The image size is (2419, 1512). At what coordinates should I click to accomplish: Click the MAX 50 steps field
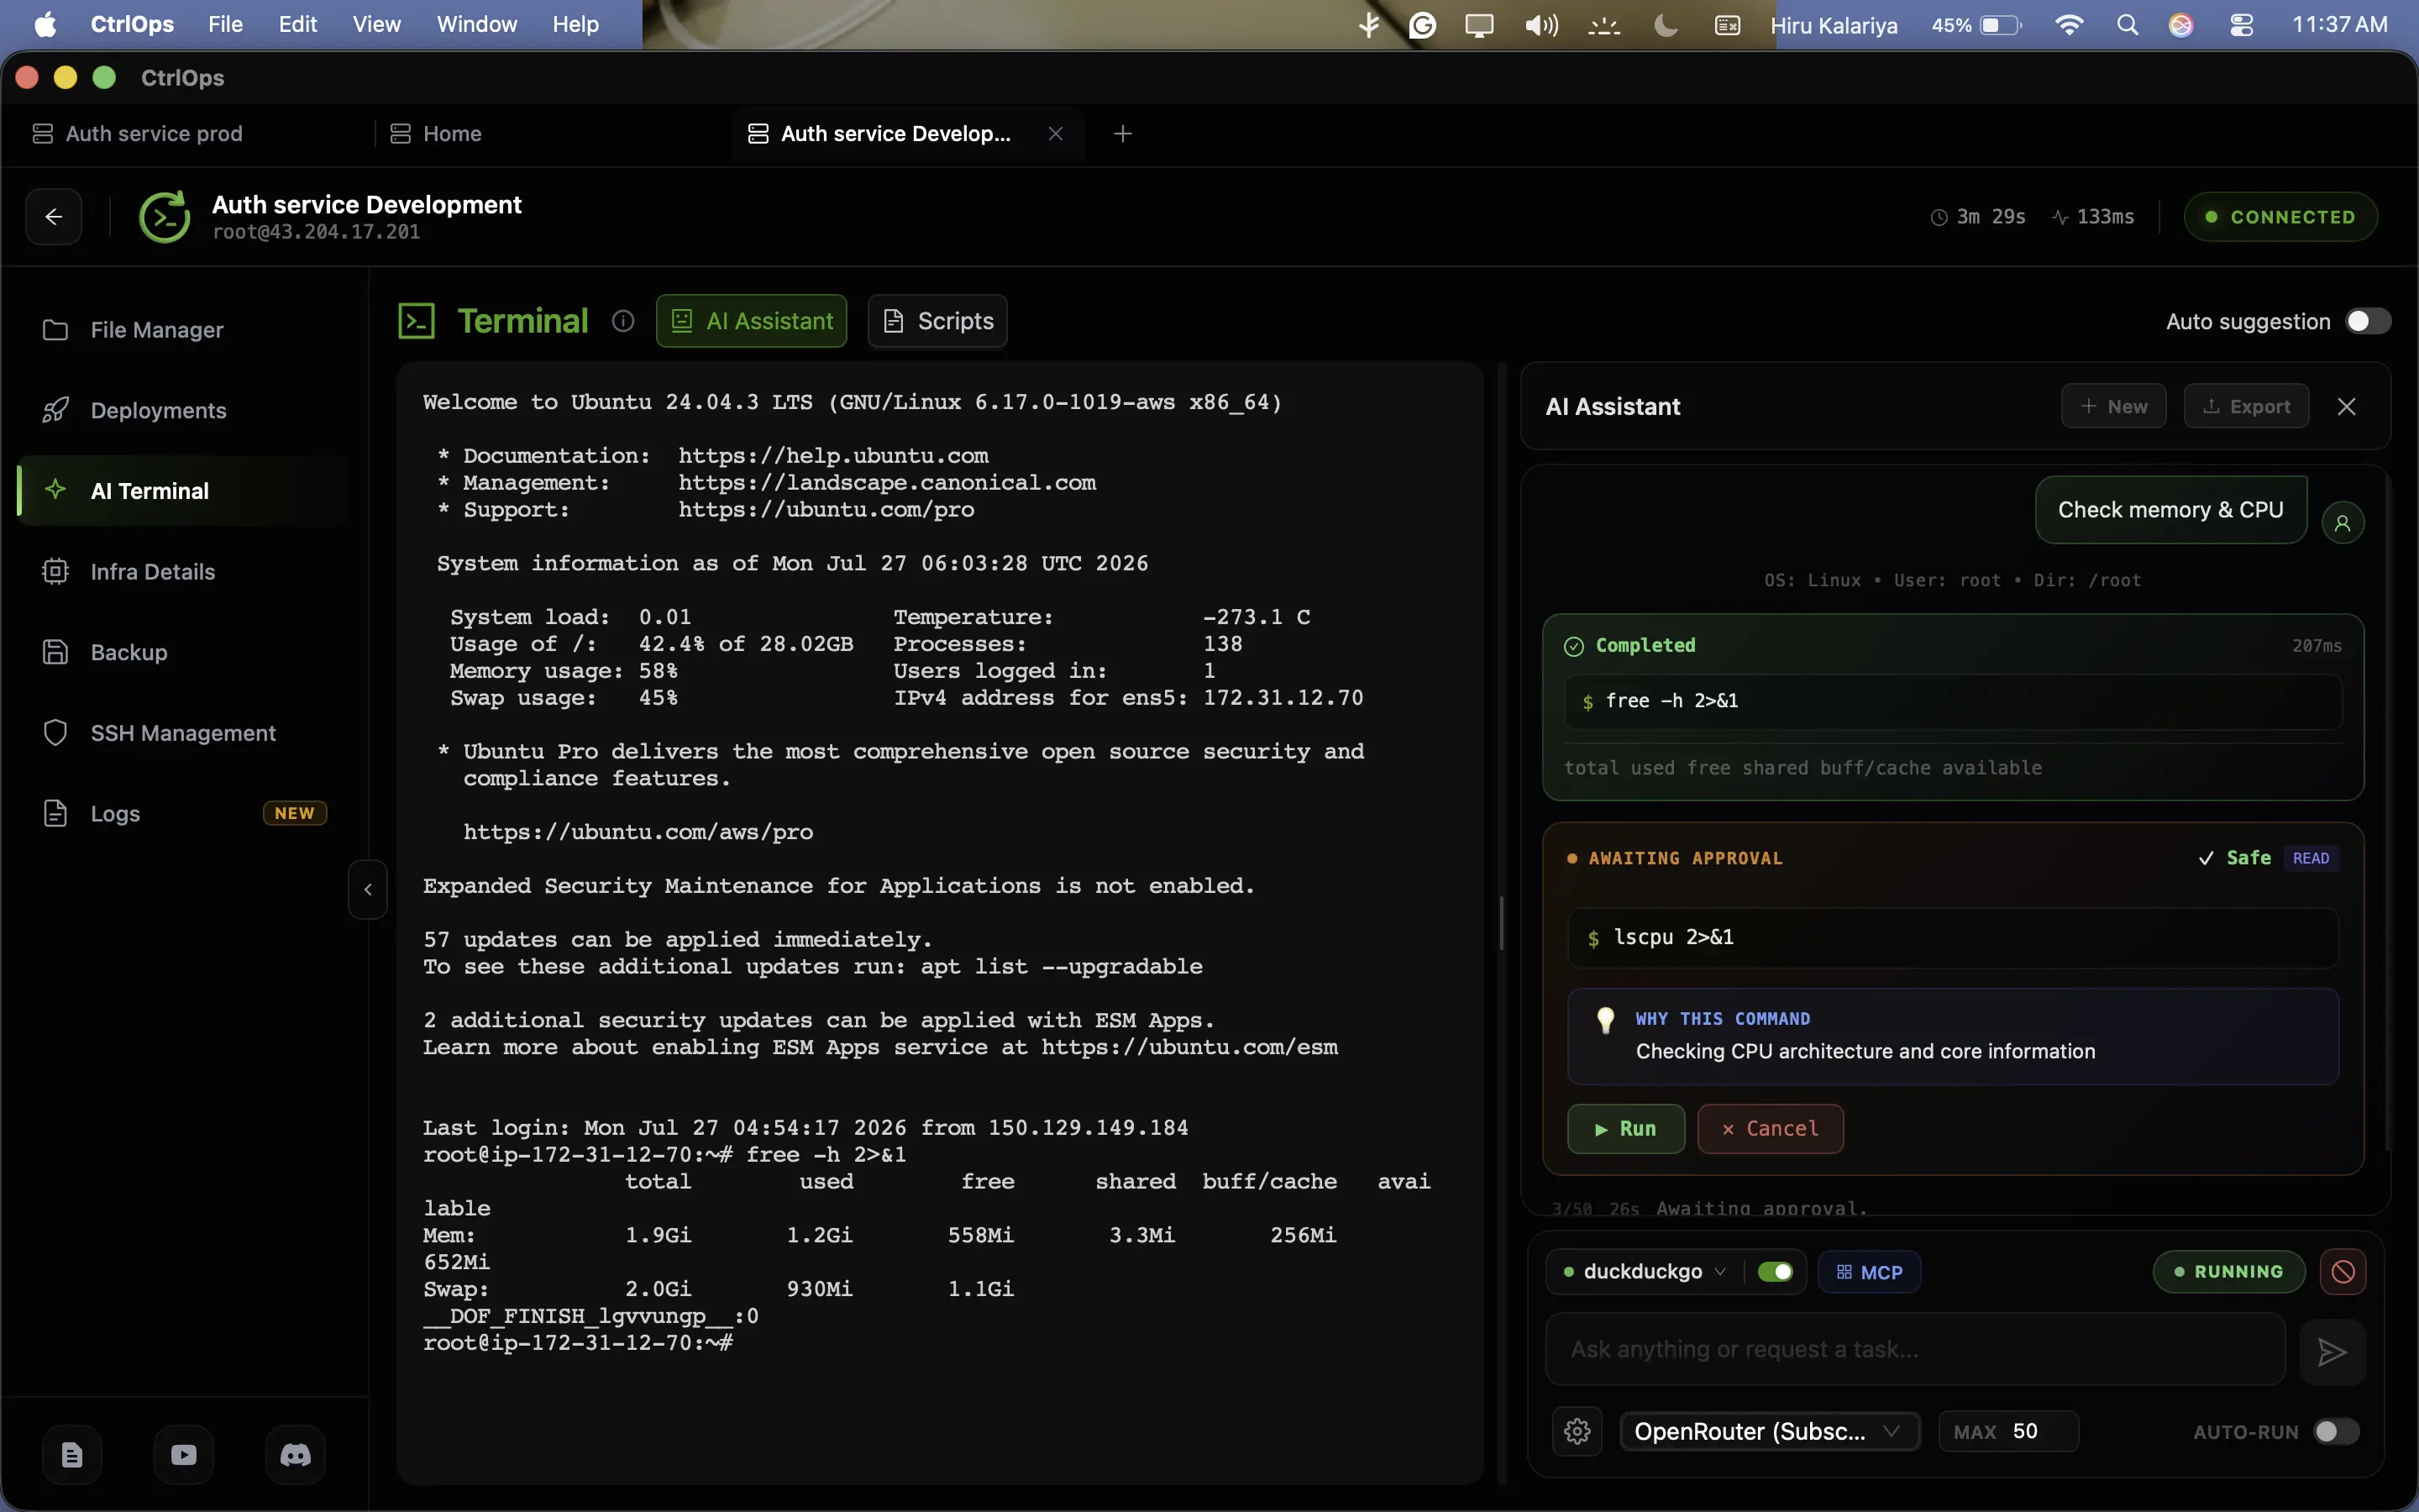click(2008, 1432)
